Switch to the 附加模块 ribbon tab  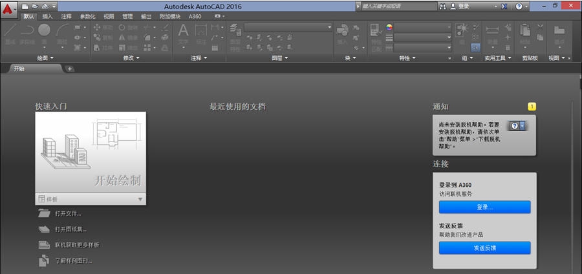point(170,16)
